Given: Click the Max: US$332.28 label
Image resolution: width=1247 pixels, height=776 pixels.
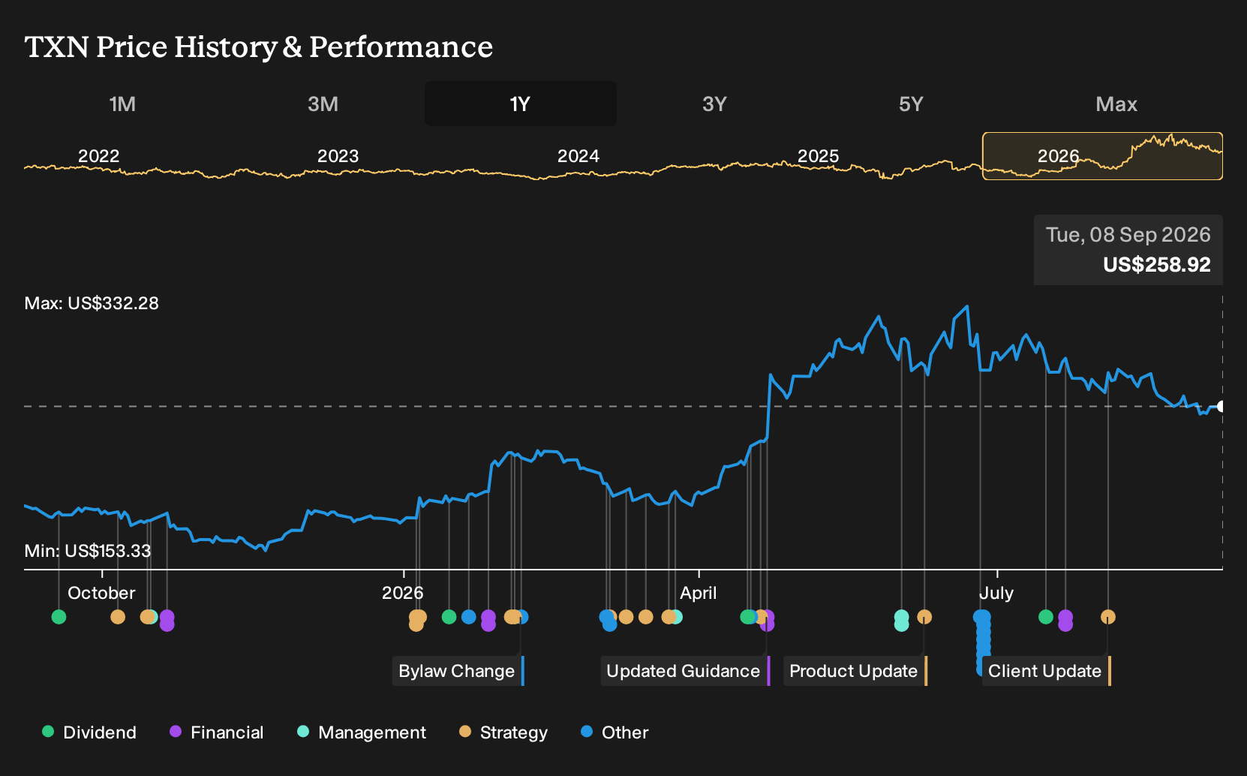Looking at the screenshot, I should coord(92,303).
